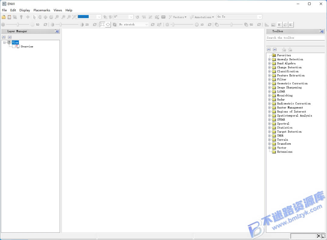
Task: Toggle the Crosshairs icon
Action: click(28, 17)
